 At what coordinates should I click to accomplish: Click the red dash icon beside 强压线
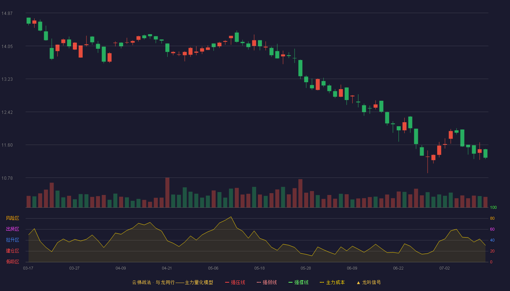pyautogui.click(x=227, y=282)
